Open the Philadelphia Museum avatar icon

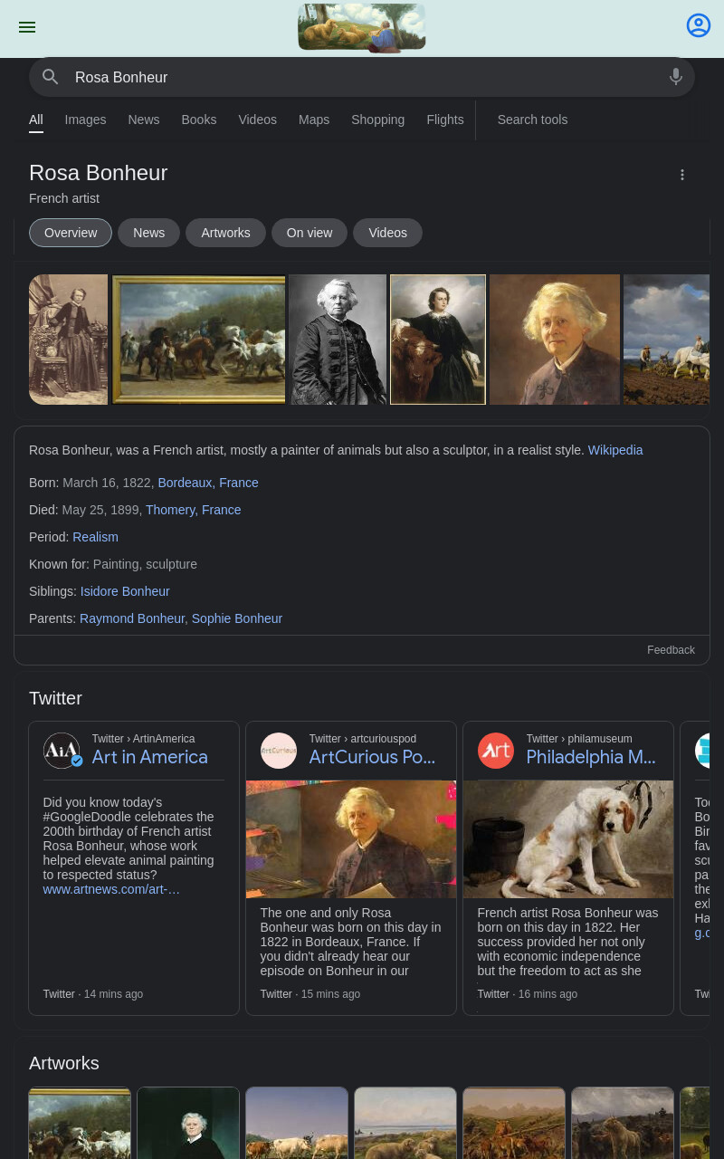click(x=496, y=751)
